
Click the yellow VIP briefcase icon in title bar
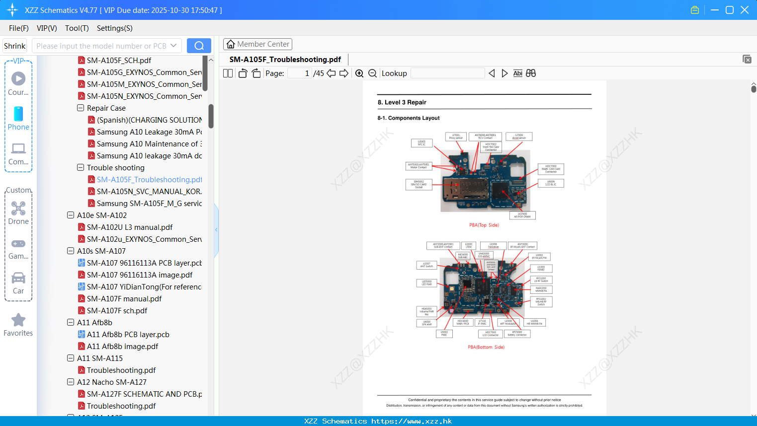pyautogui.click(x=695, y=10)
